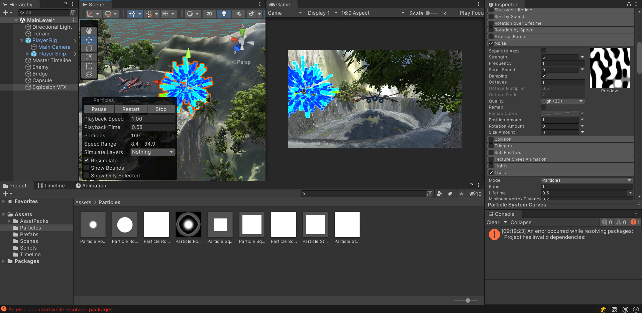Select the Rotate tool in Scene
This screenshot has width=642, height=313.
[x=89, y=48]
